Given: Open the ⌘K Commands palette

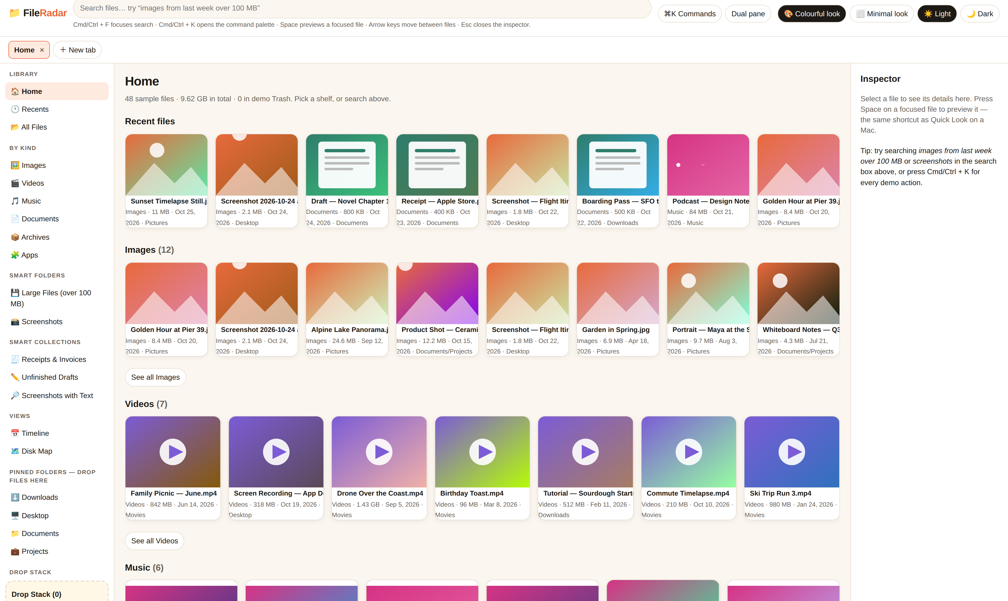Looking at the screenshot, I should [x=689, y=14].
